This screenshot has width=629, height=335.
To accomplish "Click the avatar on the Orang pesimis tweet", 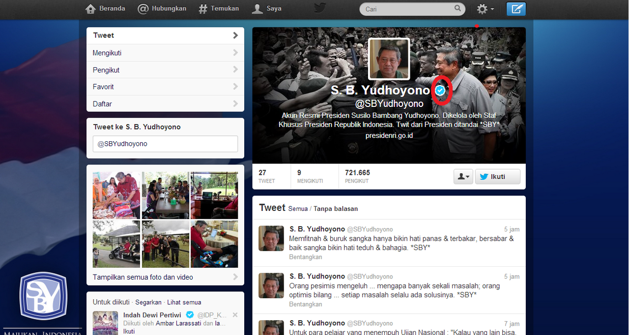I will click(271, 285).
